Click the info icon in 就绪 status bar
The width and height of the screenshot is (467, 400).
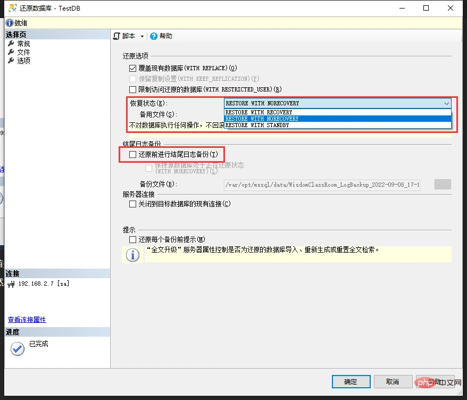coord(10,23)
